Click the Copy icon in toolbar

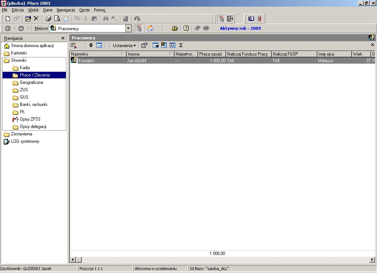[77, 19]
